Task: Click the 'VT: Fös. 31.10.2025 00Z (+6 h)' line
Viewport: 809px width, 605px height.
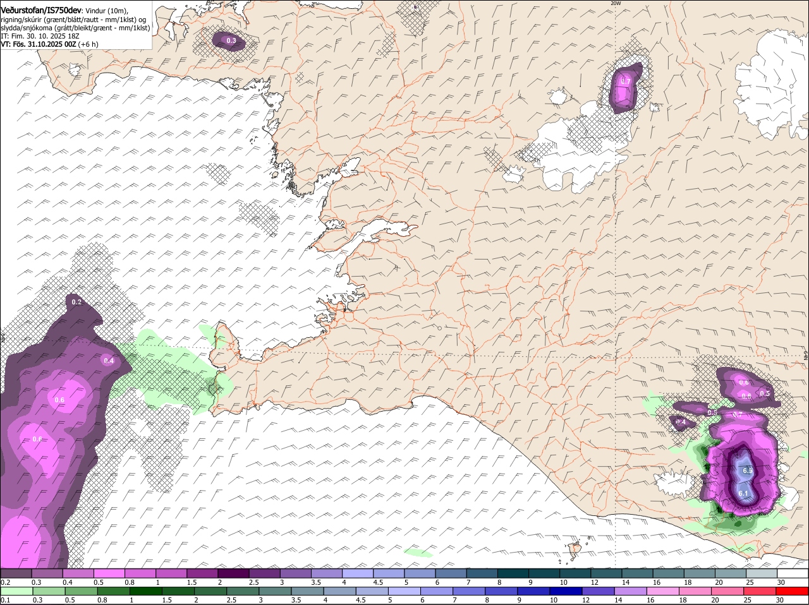Action: tap(49, 44)
